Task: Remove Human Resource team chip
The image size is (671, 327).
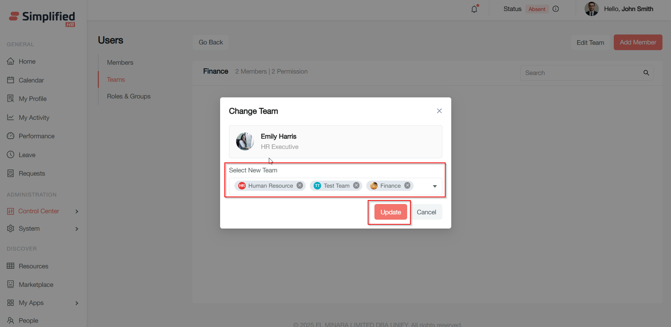Action: (300, 186)
